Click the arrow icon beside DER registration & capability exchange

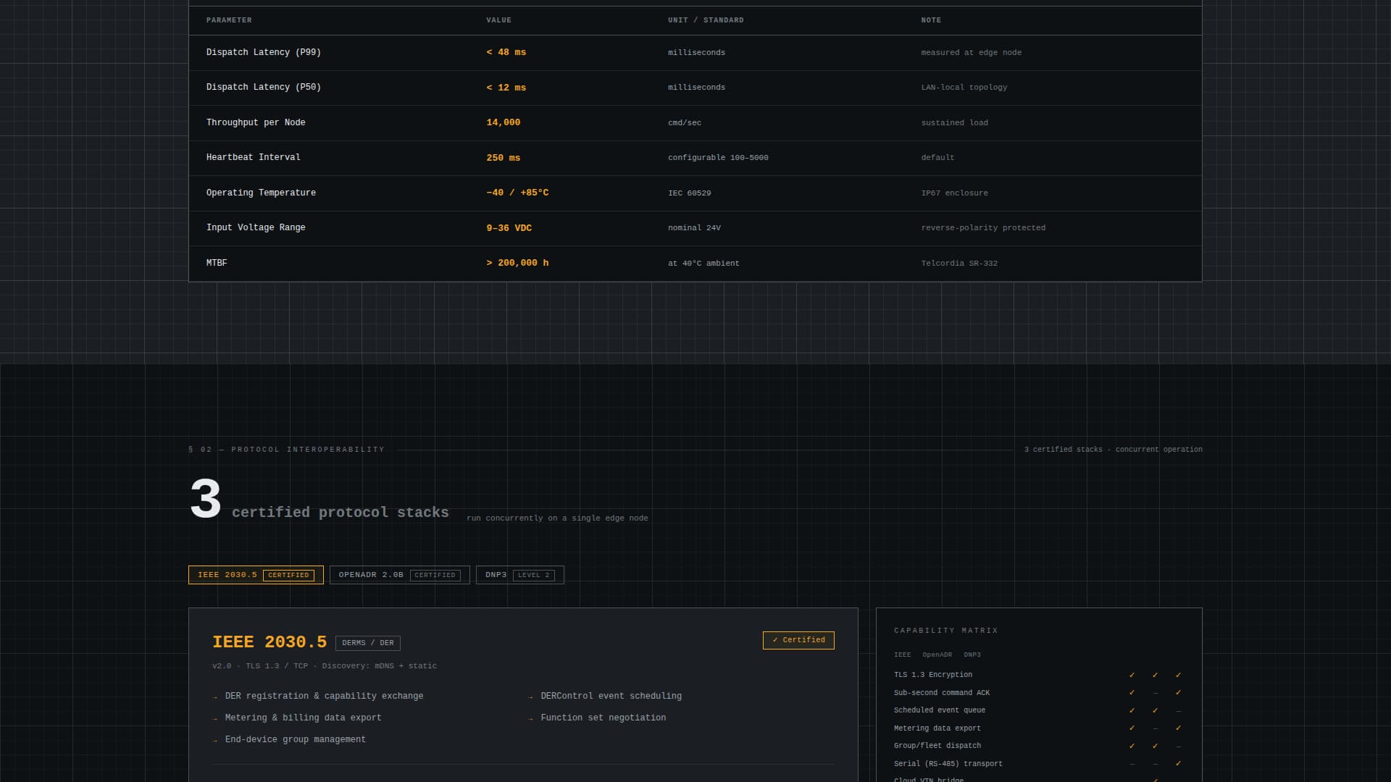click(214, 697)
